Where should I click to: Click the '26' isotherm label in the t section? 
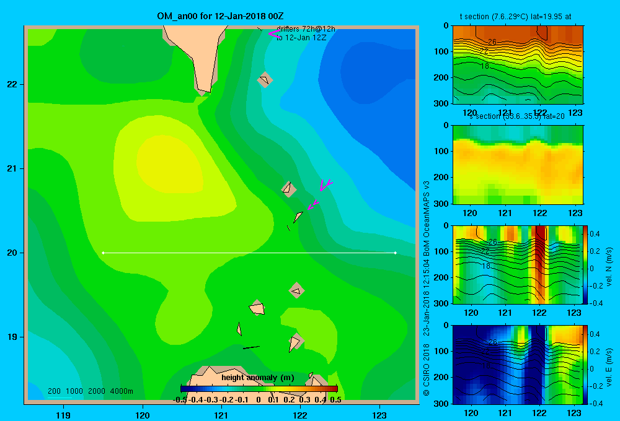492,42
